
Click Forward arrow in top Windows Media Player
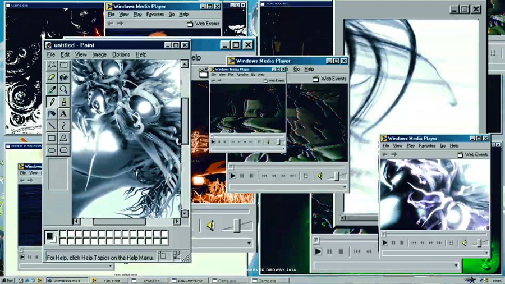(120, 23)
